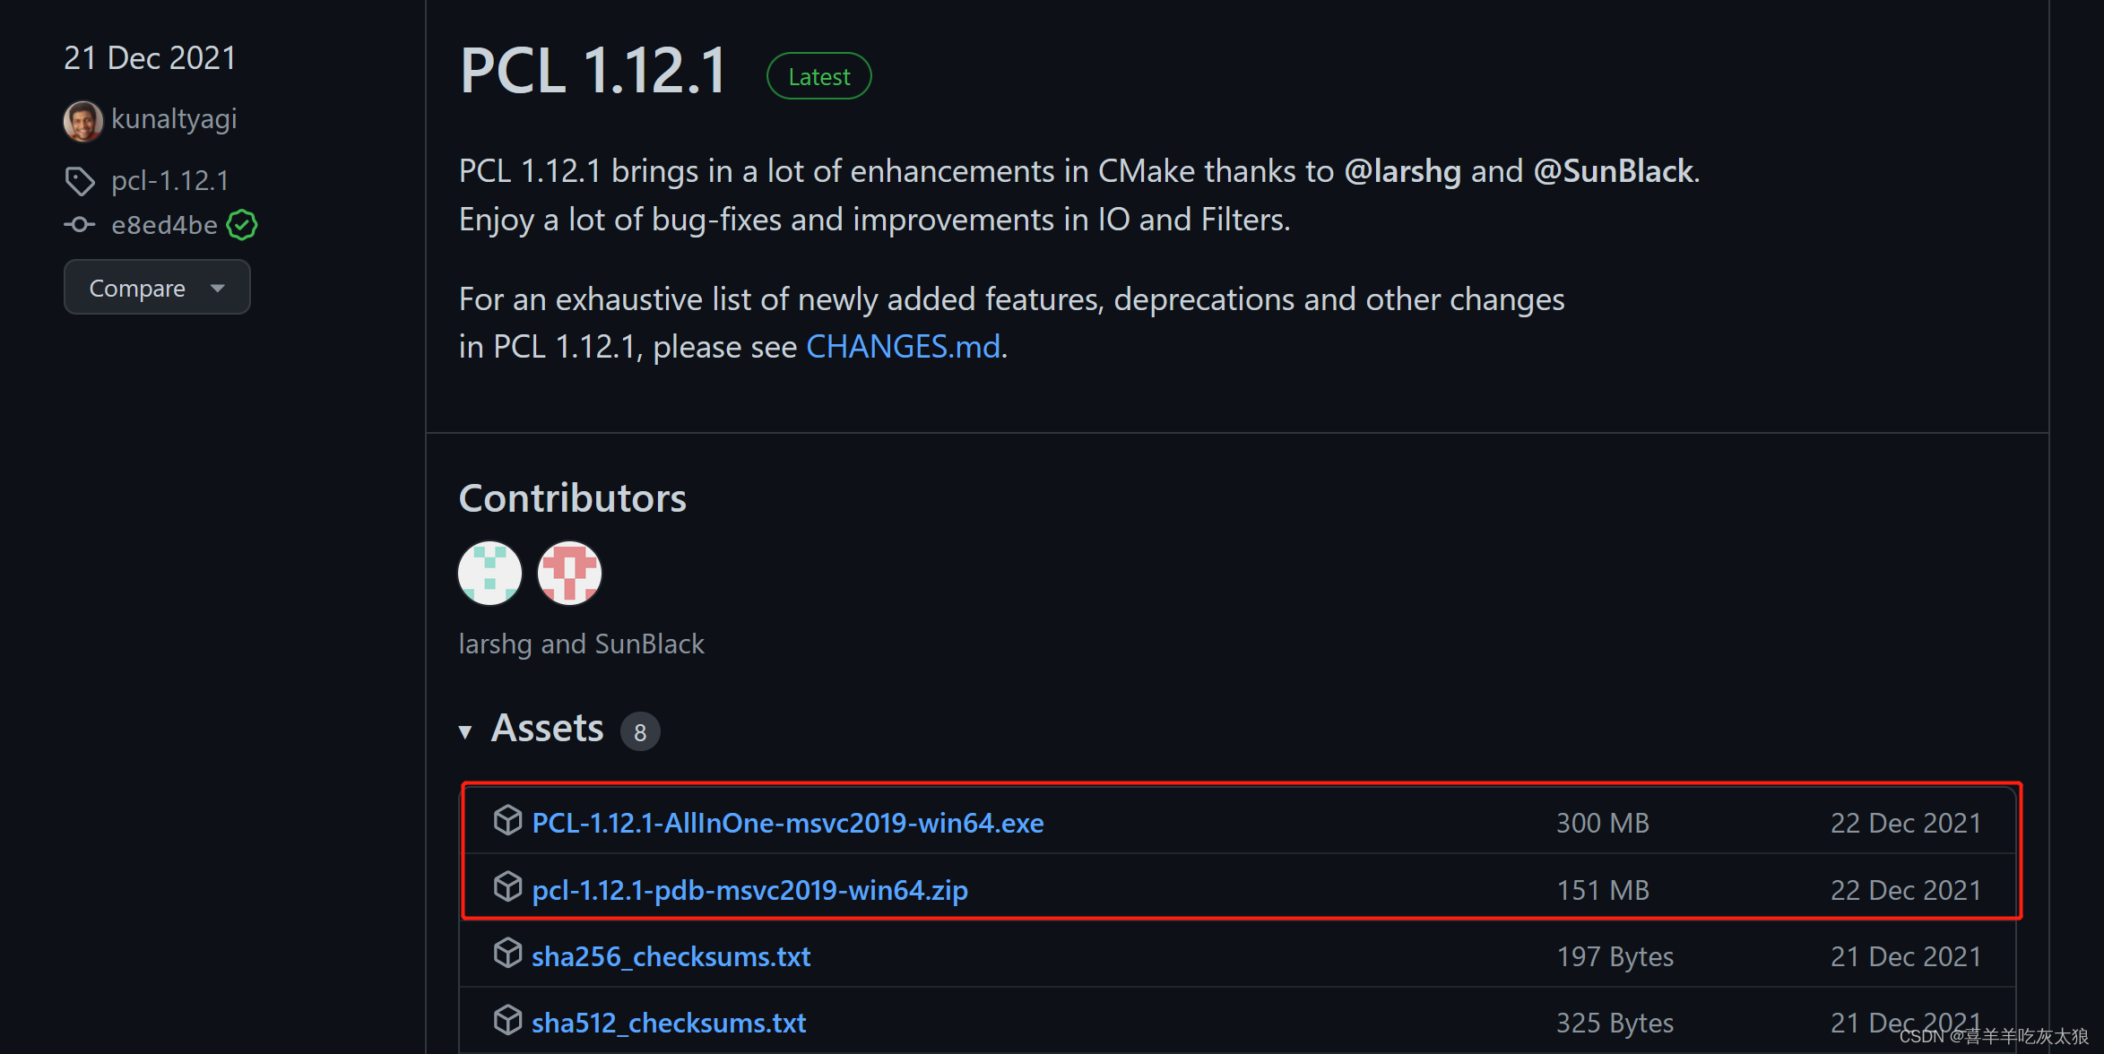This screenshot has height=1054, width=2104.
Task: Click the package icon beside sha512_checksums.txt
Action: [x=508, y=1020]
